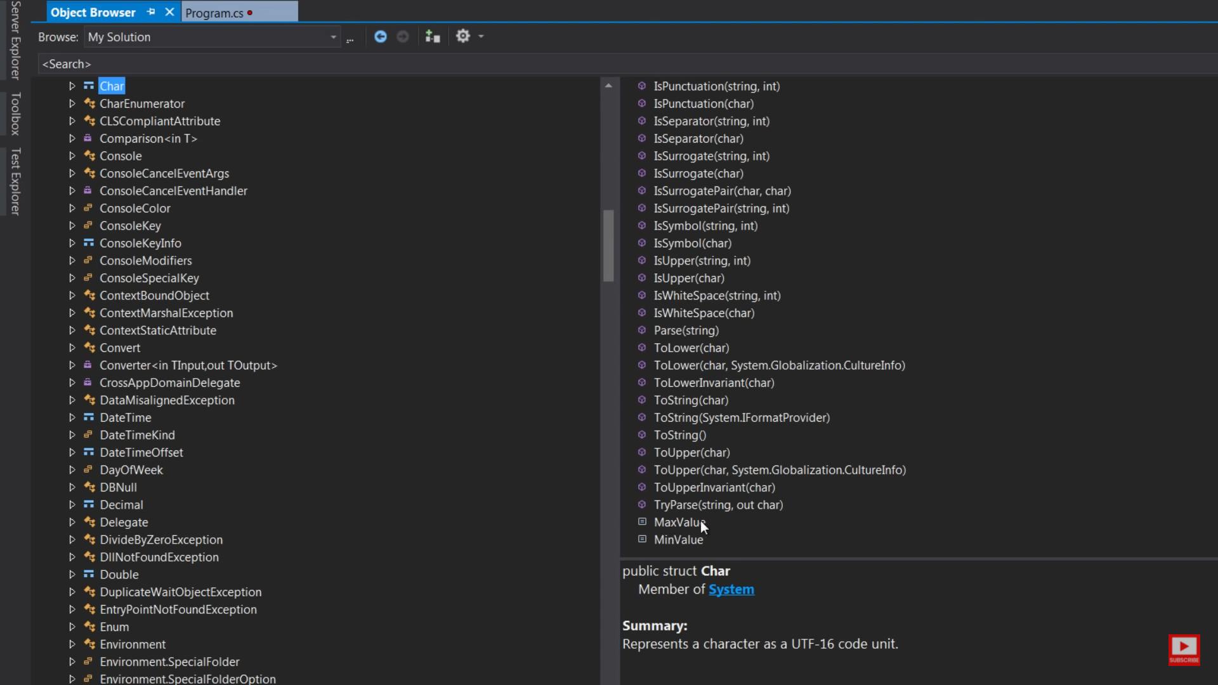Expand the Enum node
This screenshot has height=685, width=1218.
pyautogui.click(x=72, y=627)
